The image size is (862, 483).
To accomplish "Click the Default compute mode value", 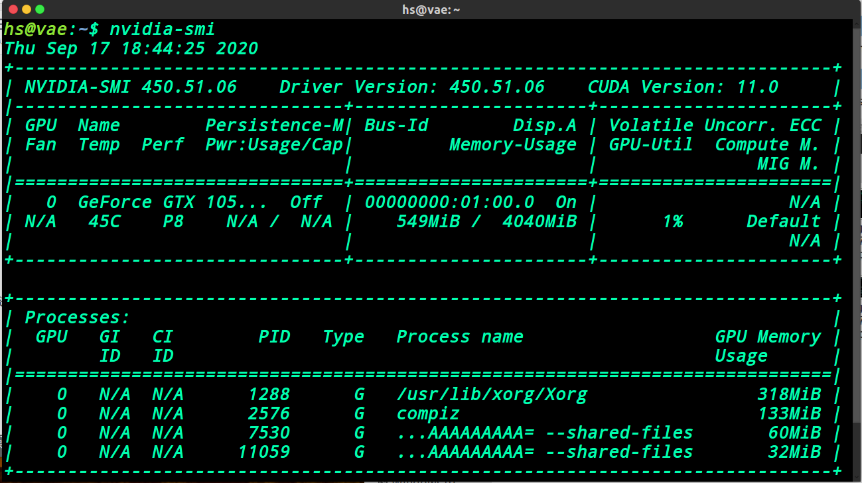I will pos(784,221).
